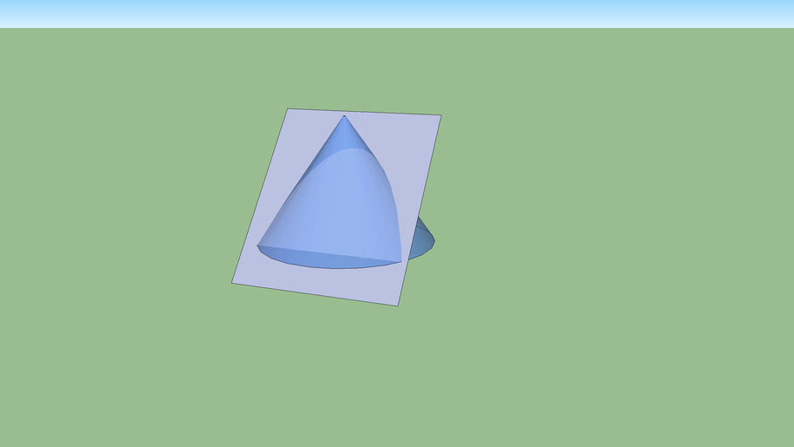
Task: Click the left edge of the rectangular plane
Action: coord(260,196)
